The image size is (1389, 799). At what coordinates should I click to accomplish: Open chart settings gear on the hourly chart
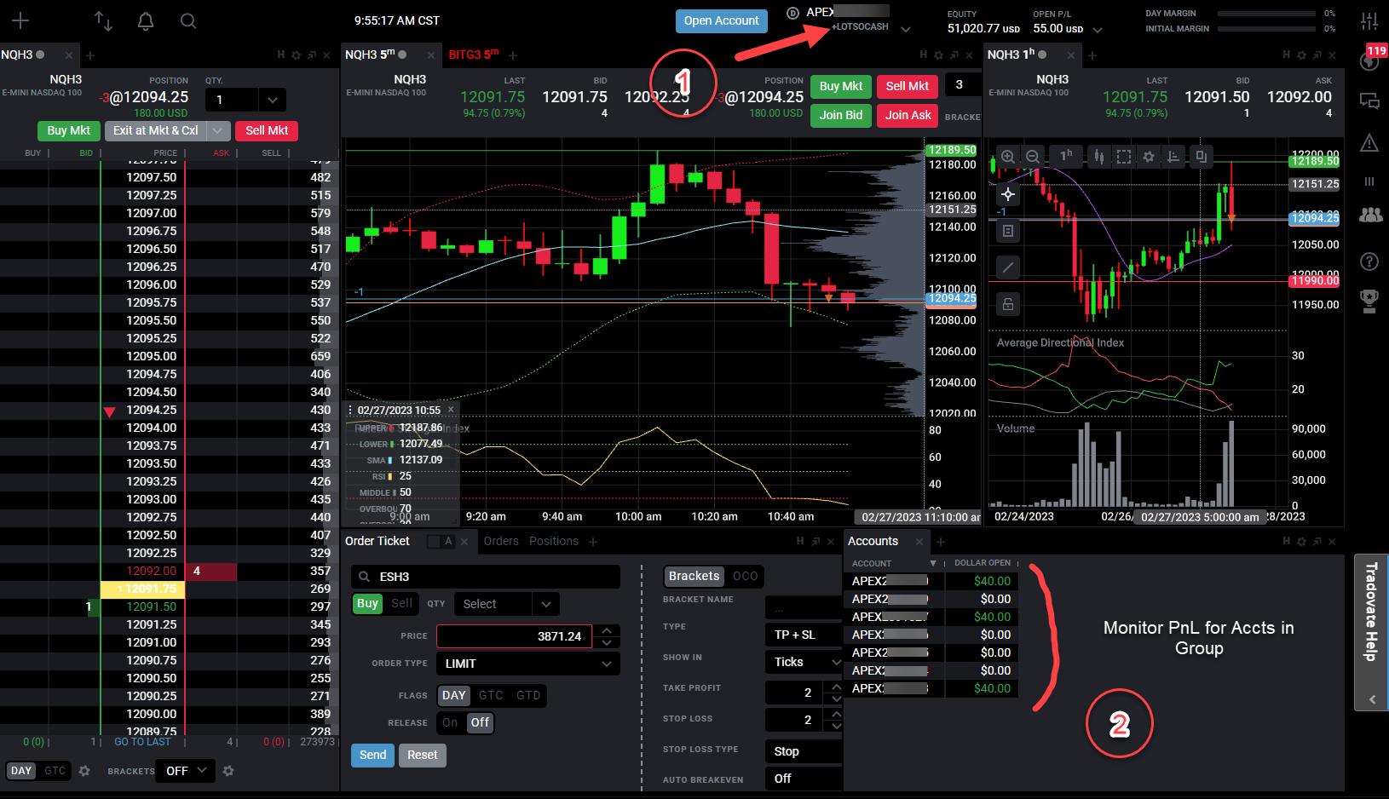[1148, 156]
